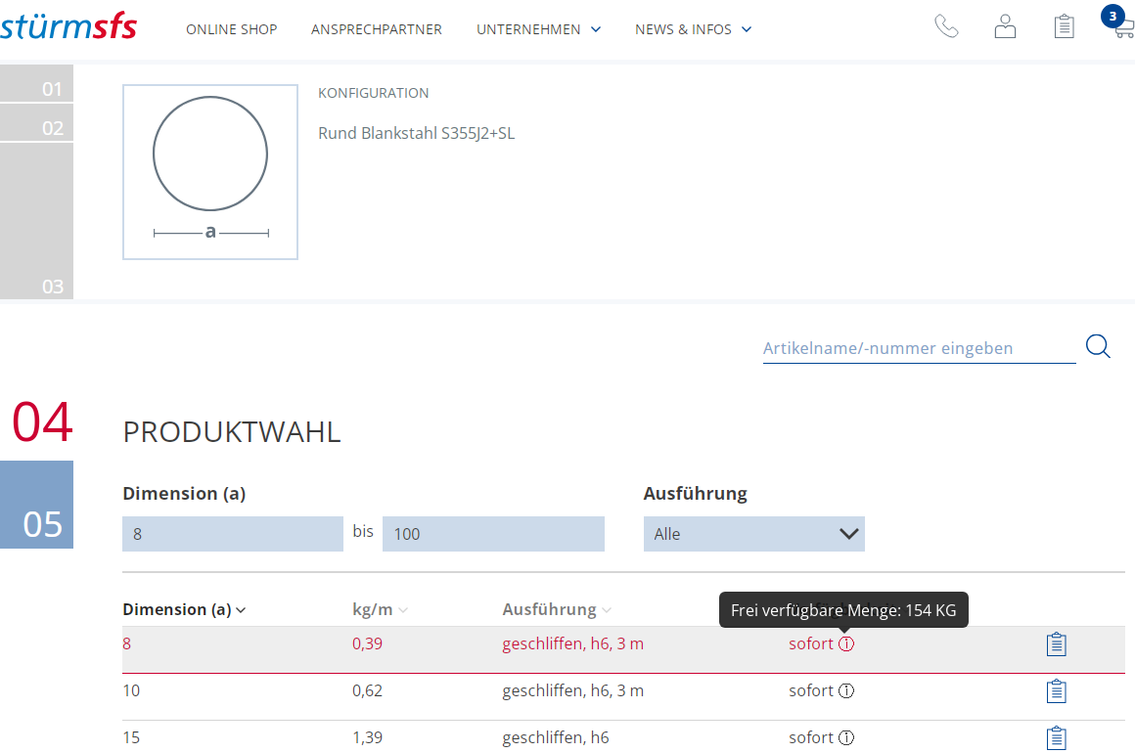Jump to step 05 in sidebar
1135x753 pixels.
pos(37,506)
